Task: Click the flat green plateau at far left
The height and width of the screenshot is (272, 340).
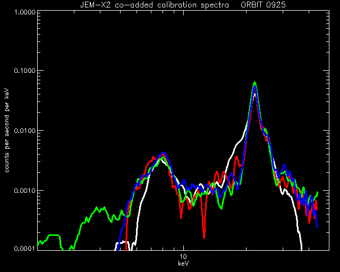Action: 53,235
